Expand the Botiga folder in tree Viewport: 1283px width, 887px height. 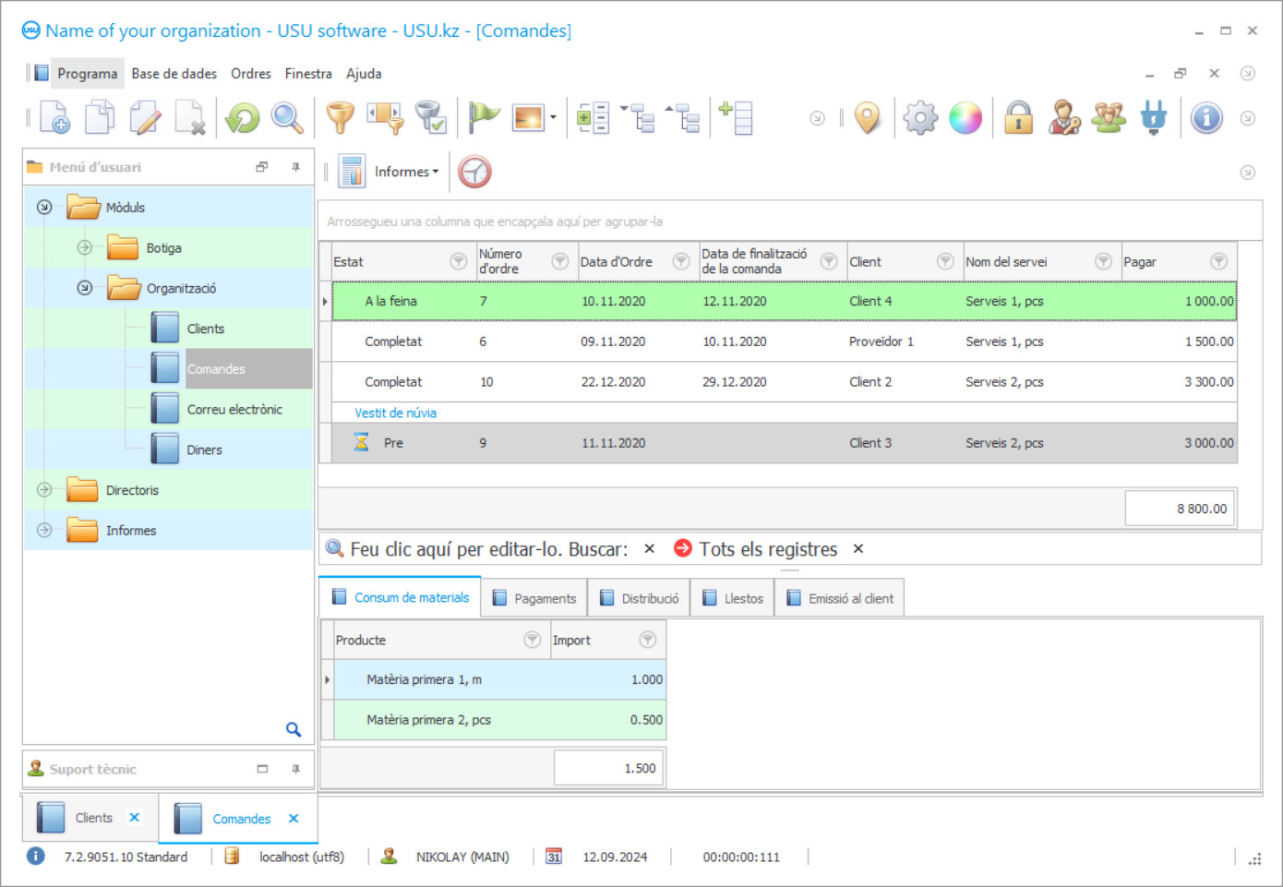click(85, 247)
